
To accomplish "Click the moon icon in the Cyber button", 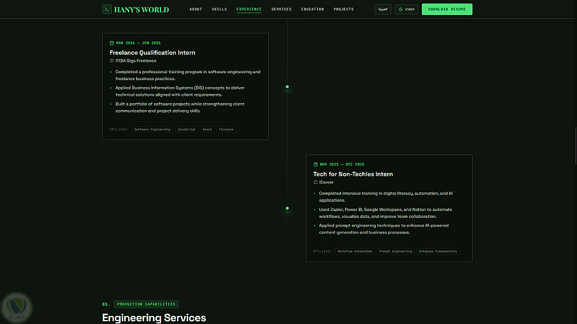I will tap(401, 9).
